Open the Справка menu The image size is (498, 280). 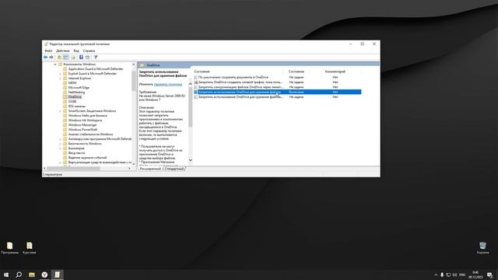(89, 51)
